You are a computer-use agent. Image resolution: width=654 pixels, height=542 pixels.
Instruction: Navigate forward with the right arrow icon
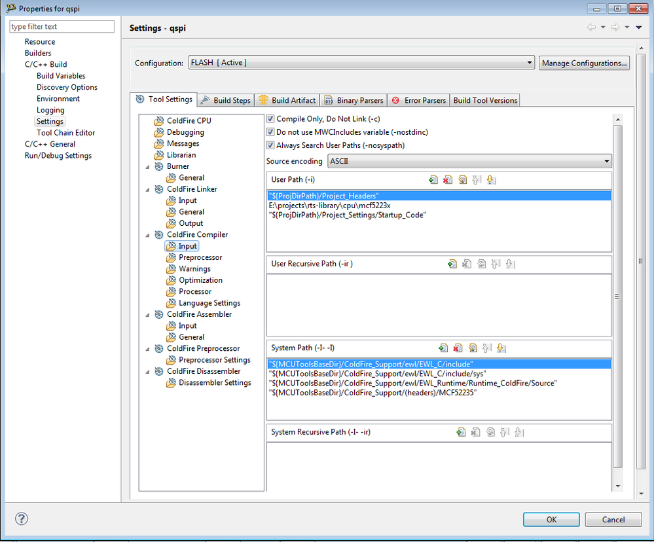pos(615,27)
